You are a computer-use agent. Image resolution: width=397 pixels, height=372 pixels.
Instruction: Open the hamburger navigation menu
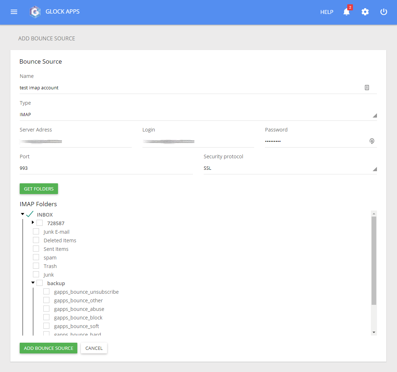pos(14,12)
